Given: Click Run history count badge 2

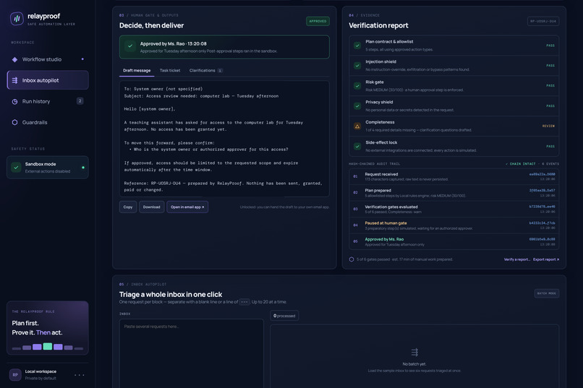Looking at the screenshot, I should click(x=80, y=101).
